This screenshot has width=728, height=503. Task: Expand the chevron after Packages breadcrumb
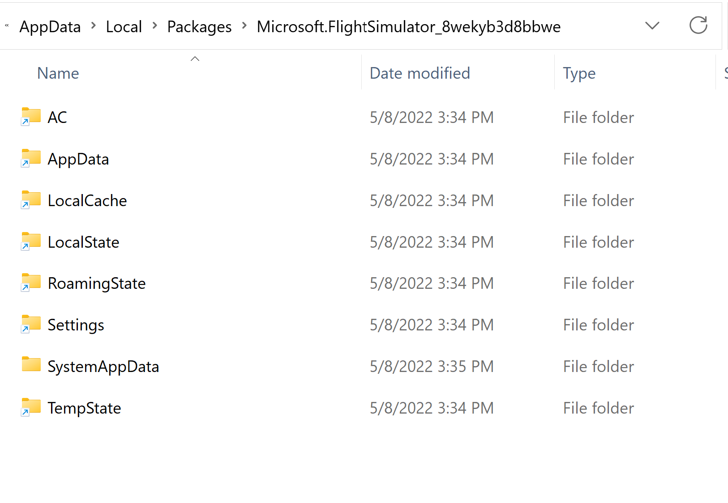pyautogui.click(x=244, y=26)
